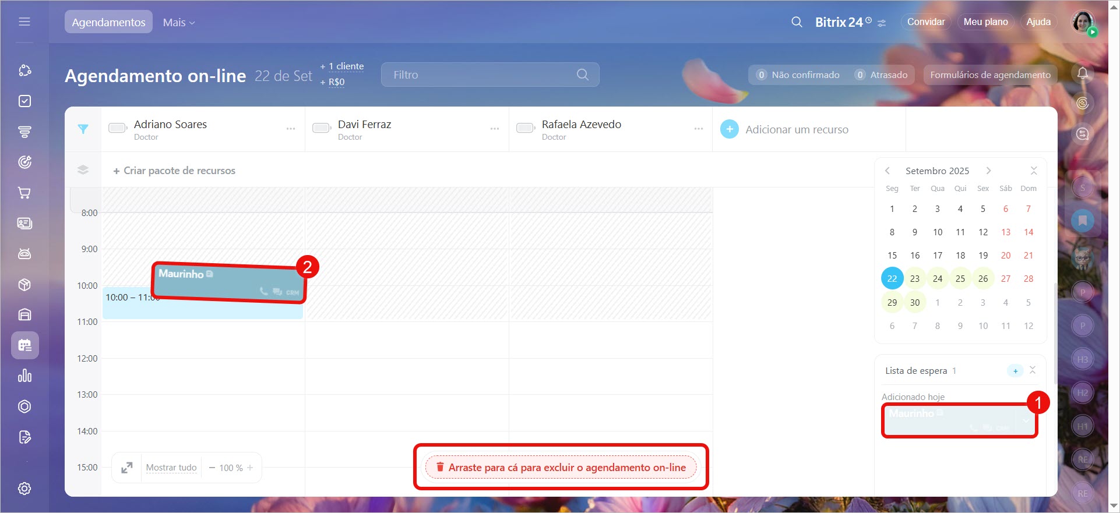Click the funnel filter icon beside resources

tap(83, 129)
